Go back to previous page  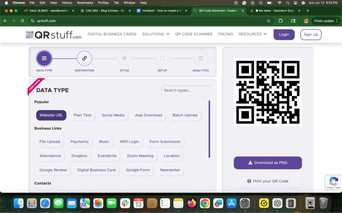[5, 21]
